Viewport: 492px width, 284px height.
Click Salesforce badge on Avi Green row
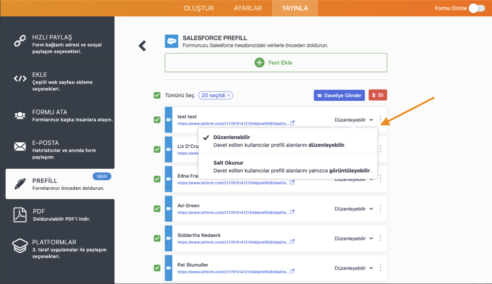click(169, 209)
